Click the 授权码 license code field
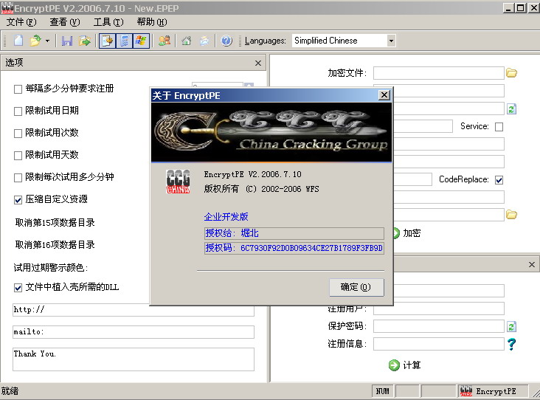The width and height of the screenshot is (540, 400). point(294,248)
